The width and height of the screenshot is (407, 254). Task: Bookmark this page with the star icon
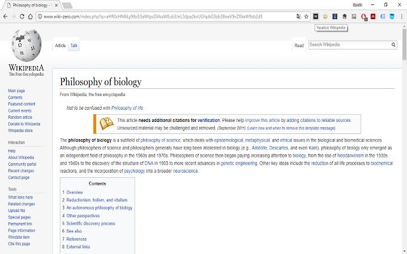(307, 17)
